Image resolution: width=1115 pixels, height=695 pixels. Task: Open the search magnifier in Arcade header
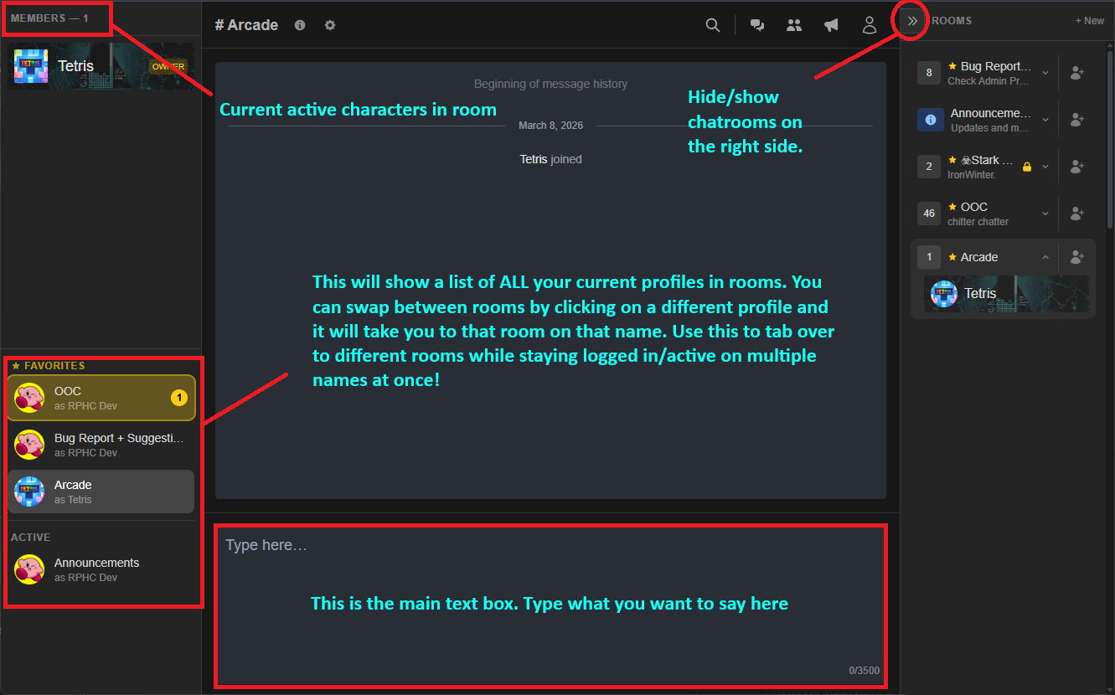pos(713,25)
